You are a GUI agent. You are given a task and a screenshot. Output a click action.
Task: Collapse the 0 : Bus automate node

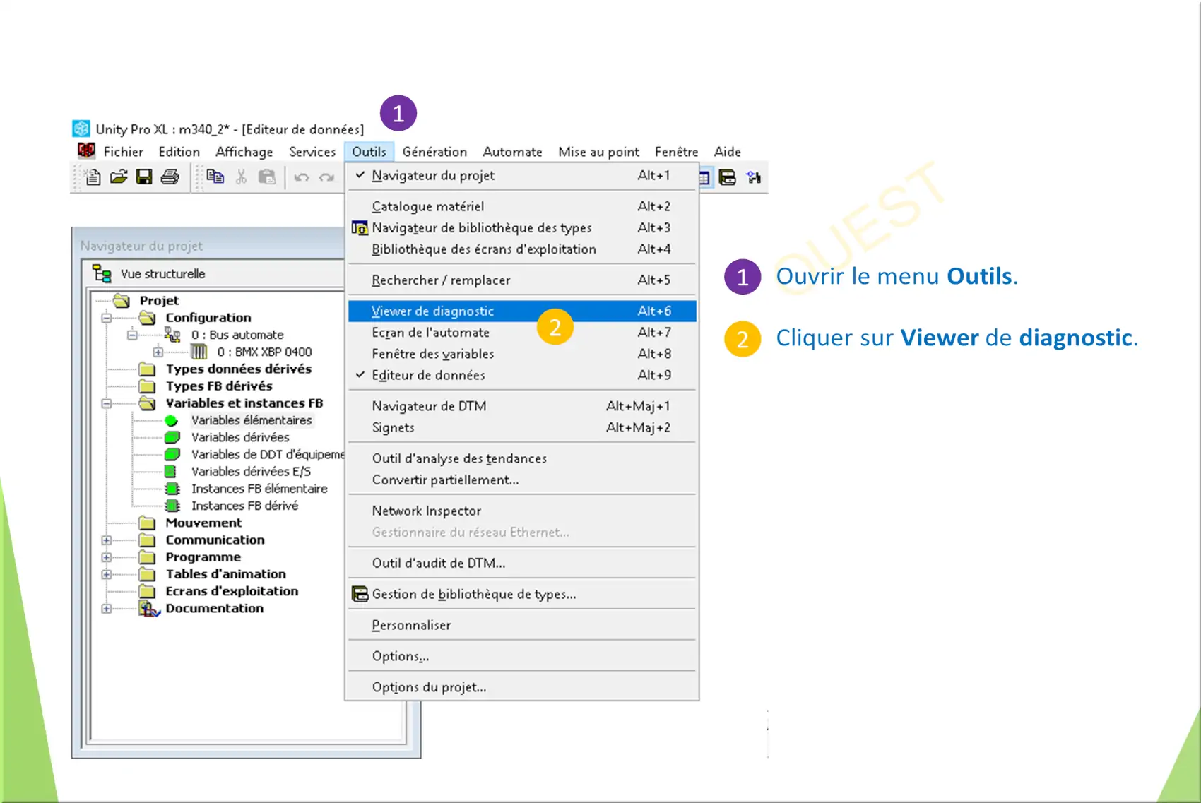[x=132, y=335]
